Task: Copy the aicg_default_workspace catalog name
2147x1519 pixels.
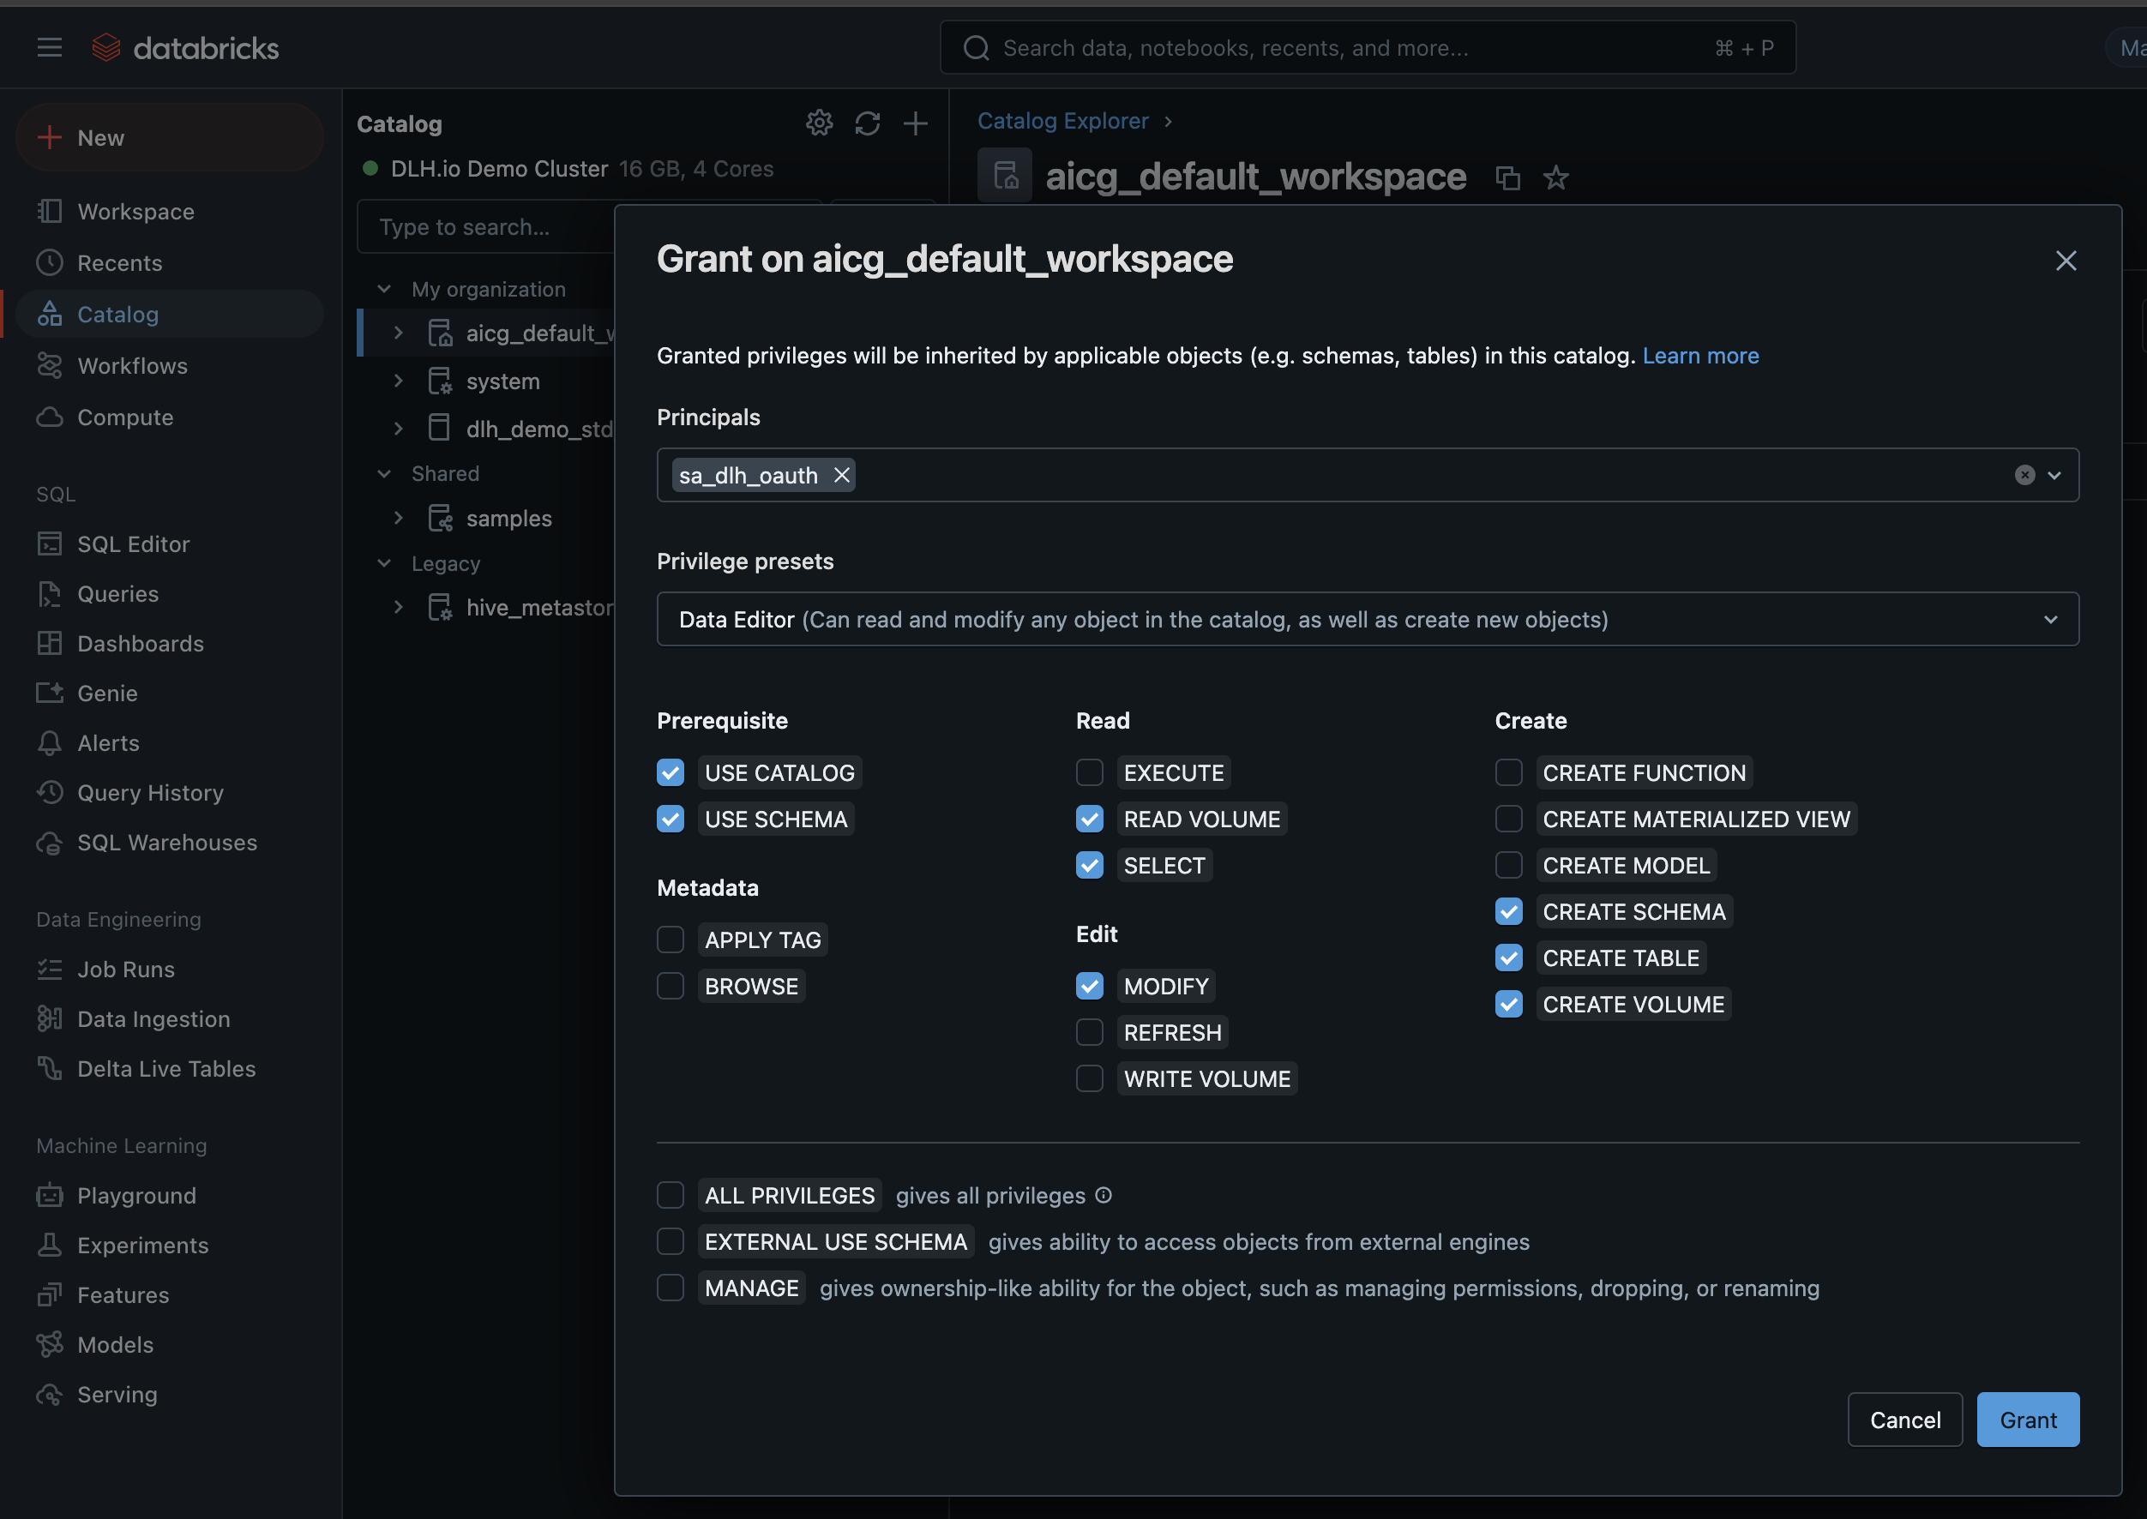Action: 1507,177
